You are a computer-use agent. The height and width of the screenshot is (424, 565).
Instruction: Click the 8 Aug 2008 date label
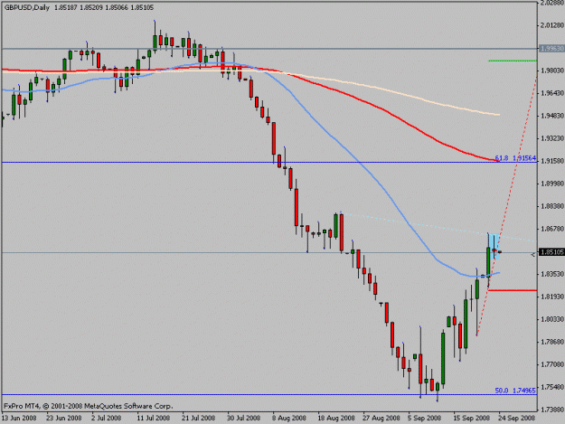[289, 419]
